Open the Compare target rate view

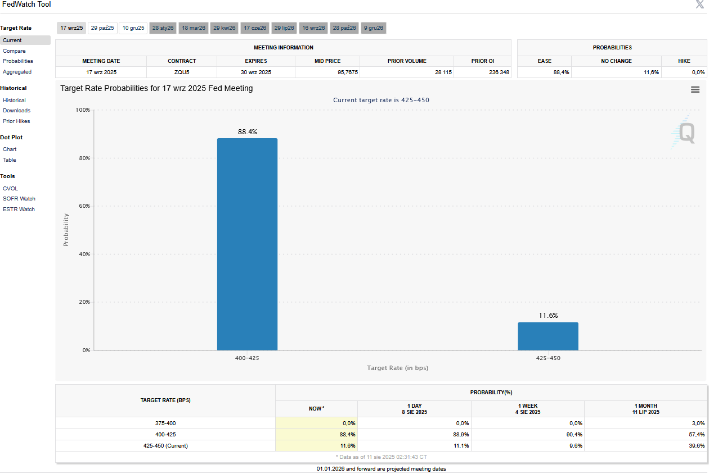[x=14, y=51]
